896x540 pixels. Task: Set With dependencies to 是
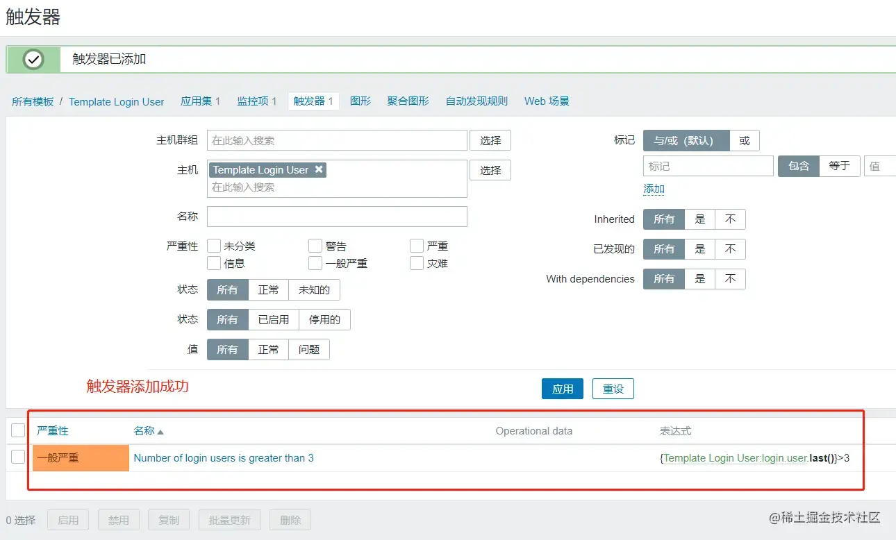pos(700,279)
